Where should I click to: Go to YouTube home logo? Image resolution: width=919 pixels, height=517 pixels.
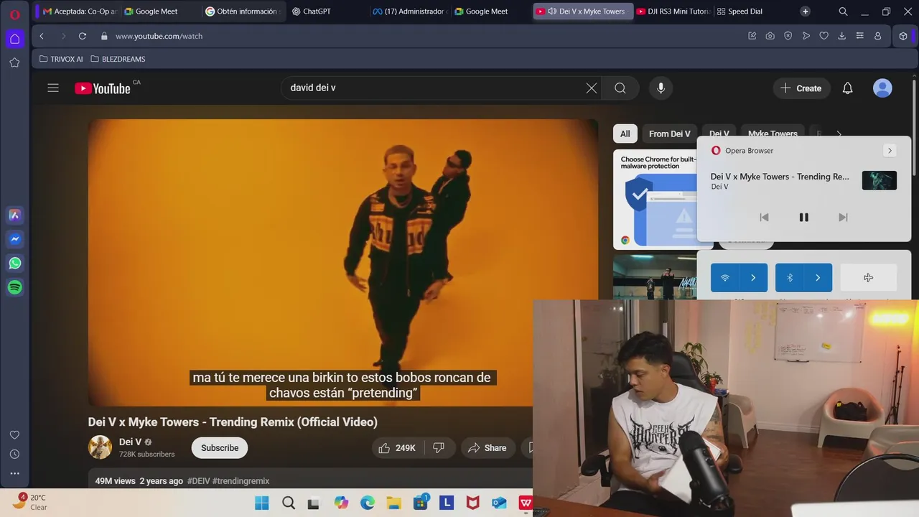click(103, 88)
